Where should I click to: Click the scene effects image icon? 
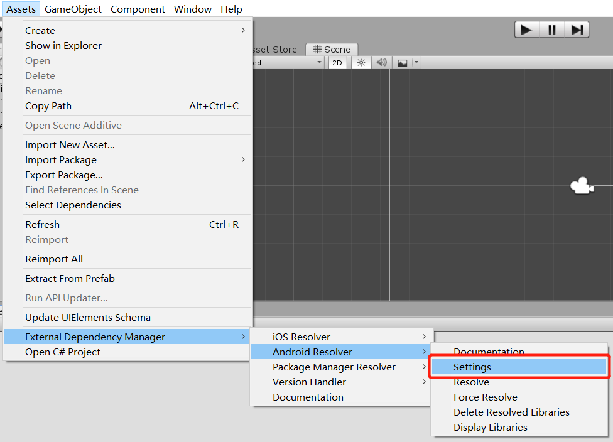tap(403, 63)
